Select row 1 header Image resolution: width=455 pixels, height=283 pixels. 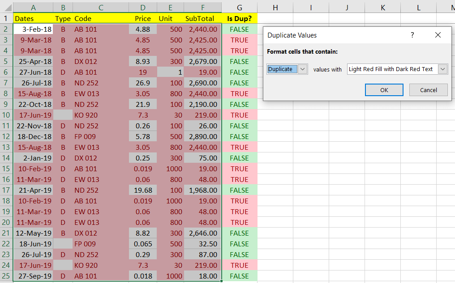coord(5,18)
